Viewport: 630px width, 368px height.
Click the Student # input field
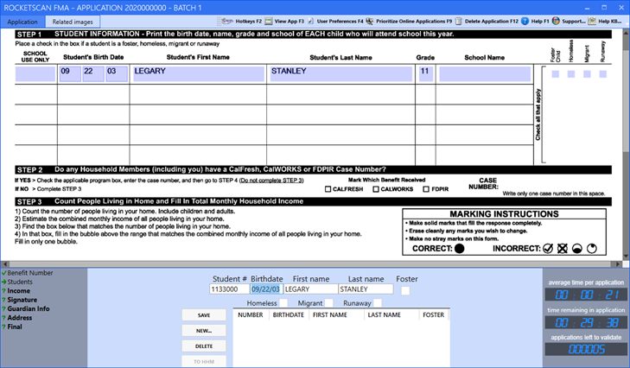coord(229,289)
